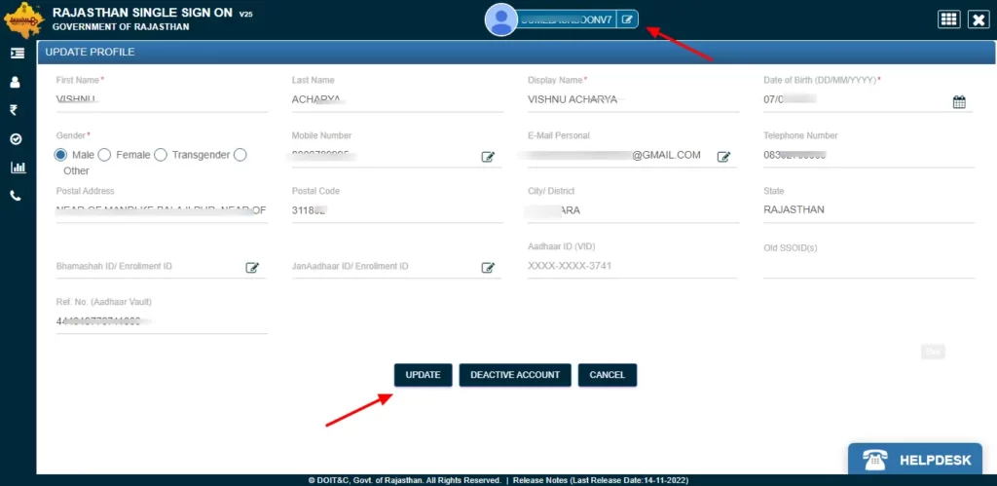Select the Male gender option
The height and width of the screenshot is (486, 997).
tap(60, 155)
